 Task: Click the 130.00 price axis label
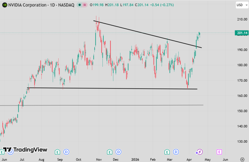tap(242, 142)
